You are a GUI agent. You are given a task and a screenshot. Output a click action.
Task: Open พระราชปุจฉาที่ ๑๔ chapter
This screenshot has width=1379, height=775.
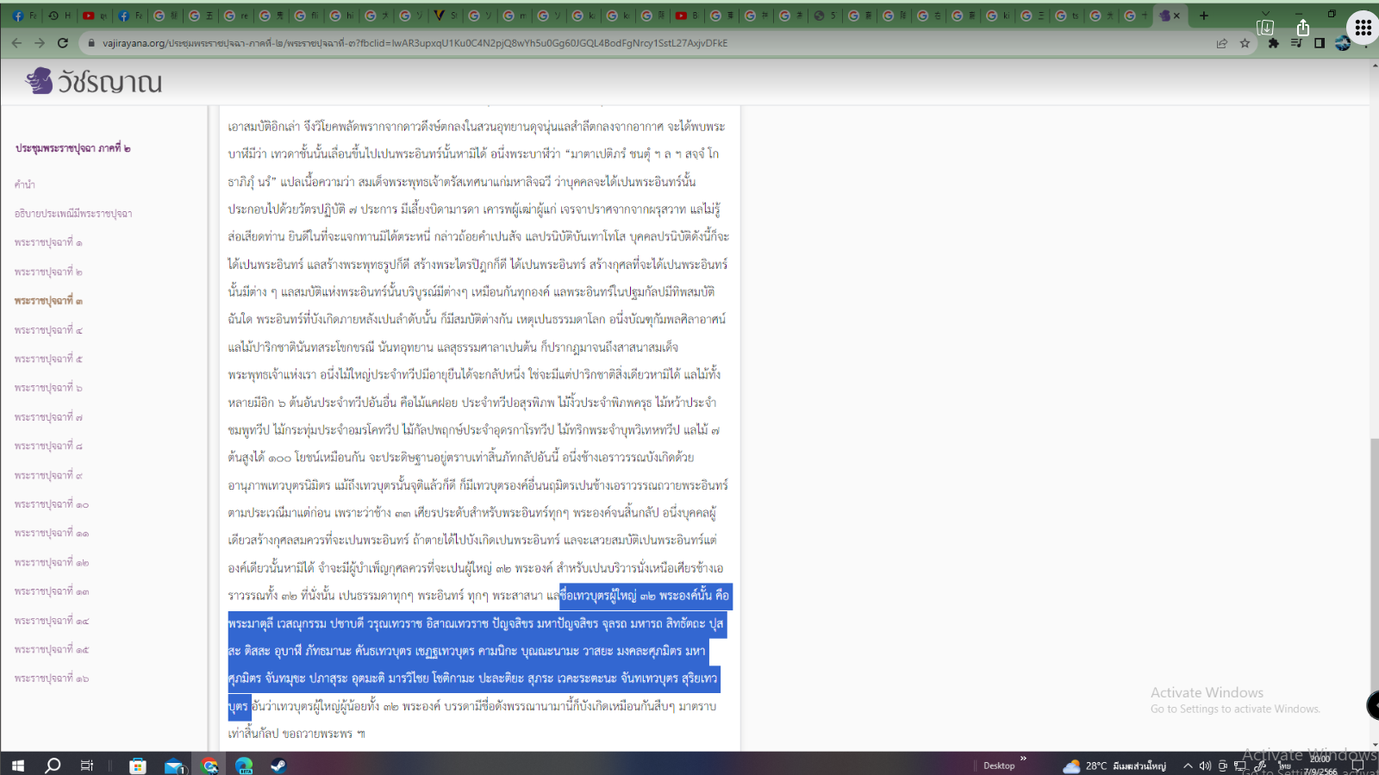pyautogui.click(x=52, y=621)
